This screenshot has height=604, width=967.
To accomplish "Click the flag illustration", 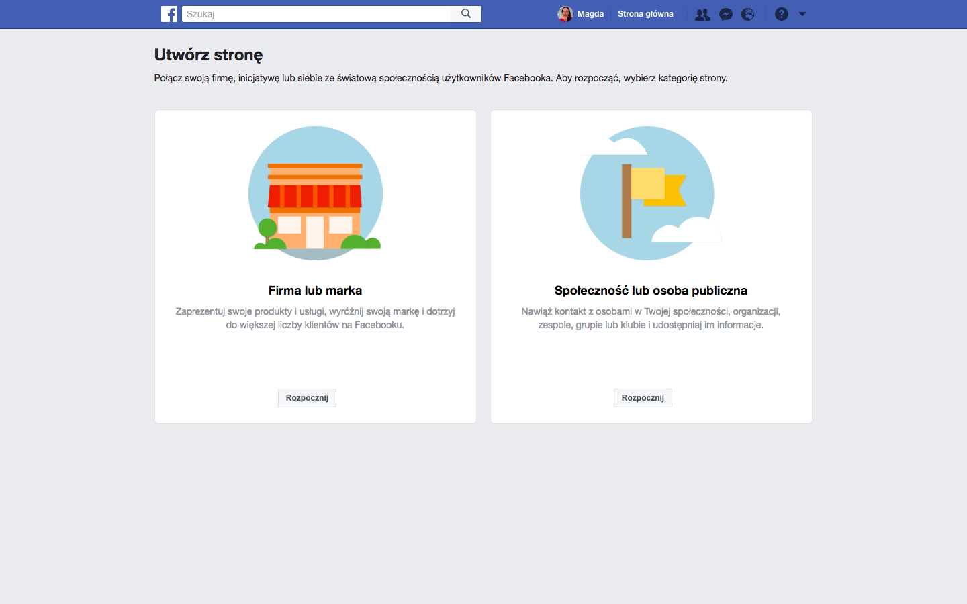I will click(x=650, y=193).
